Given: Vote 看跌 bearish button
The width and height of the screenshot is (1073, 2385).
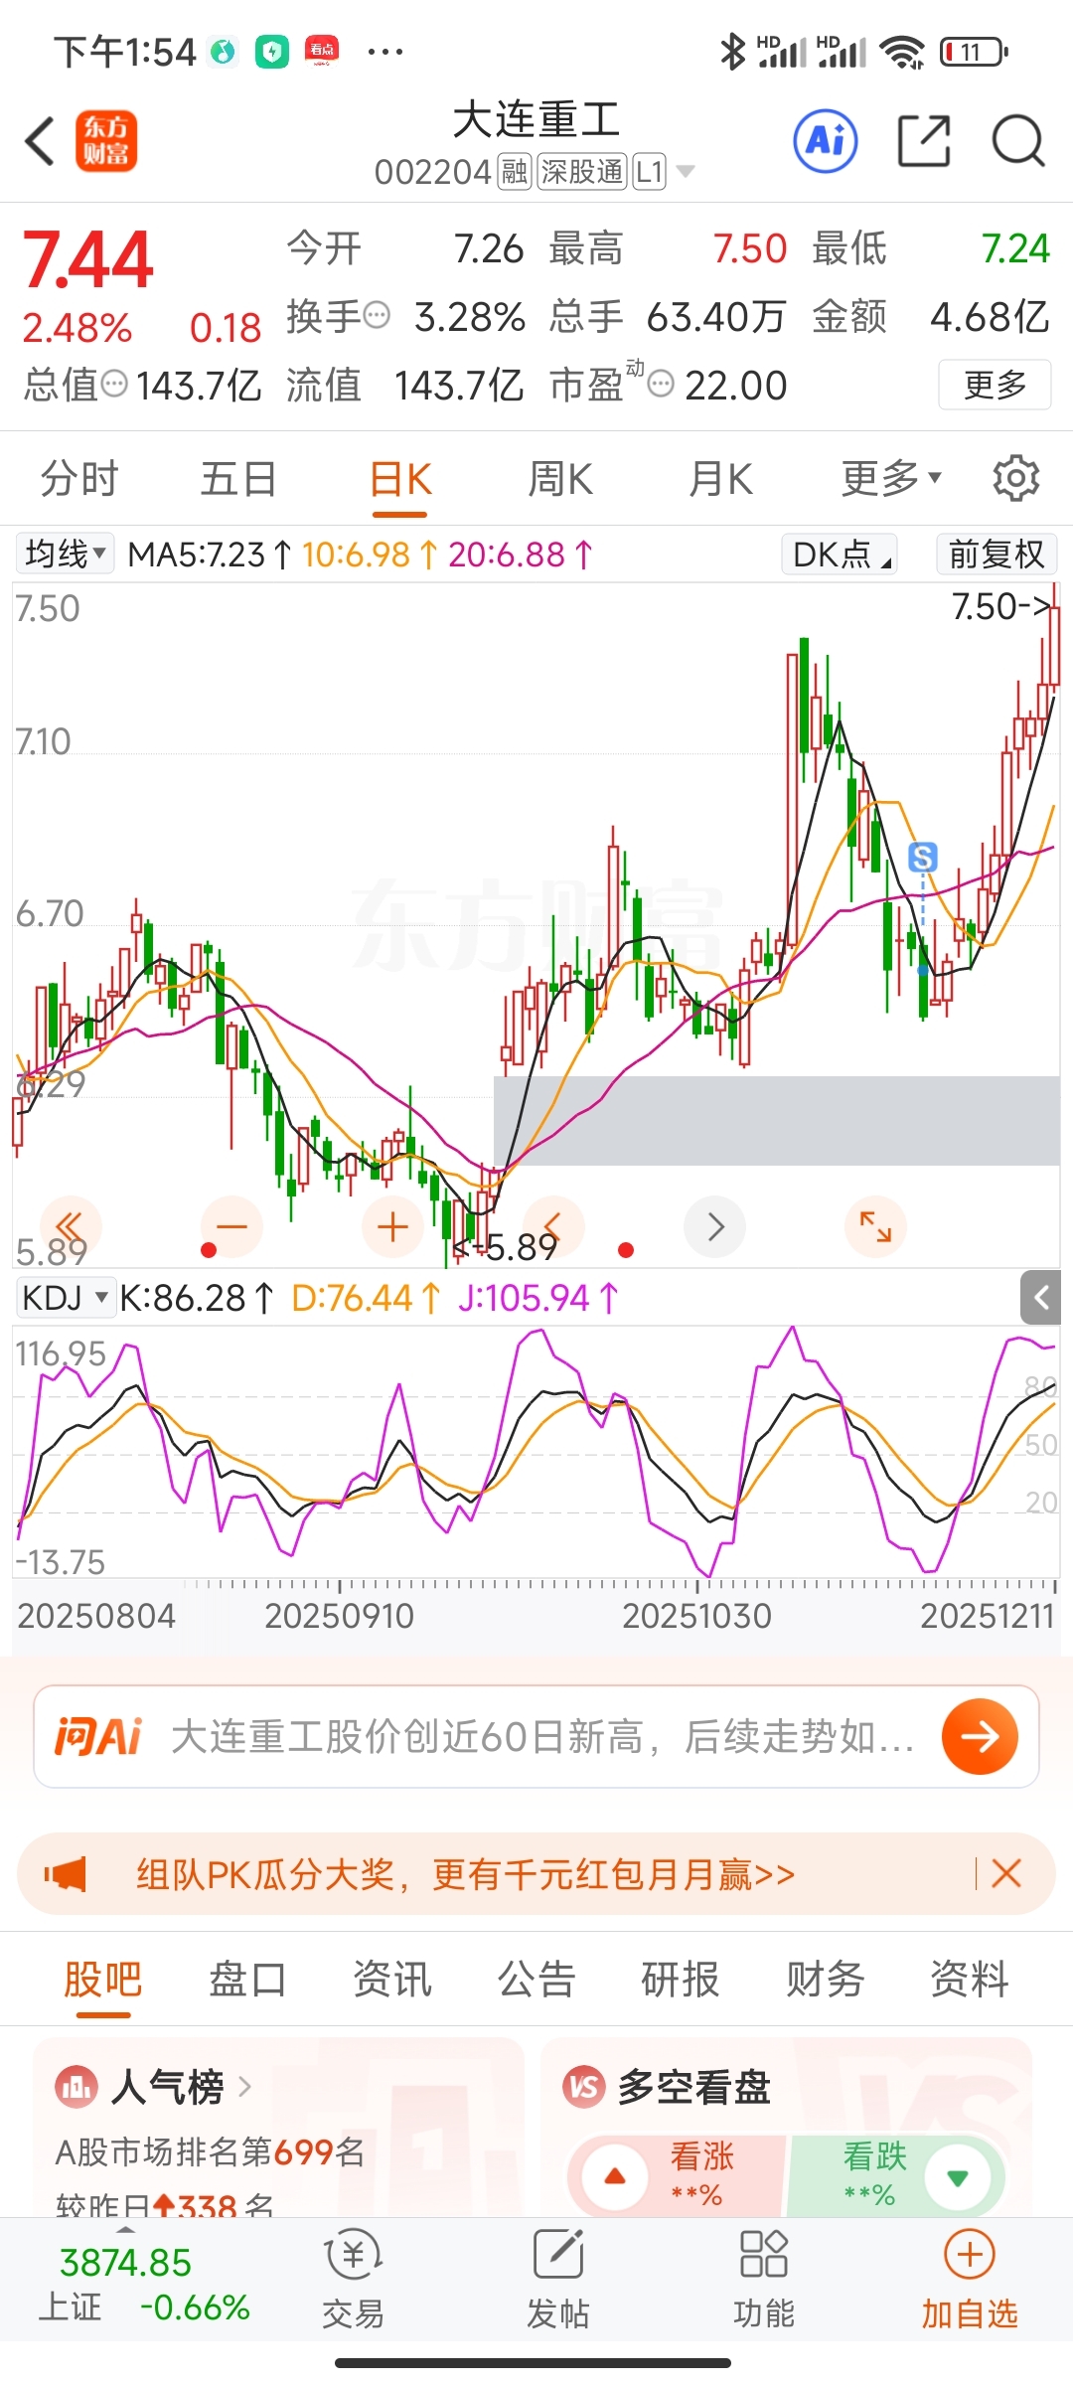Looking at the screenshot, I should [896, 2176].
